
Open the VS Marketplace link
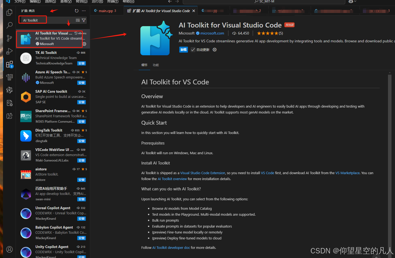347,173
